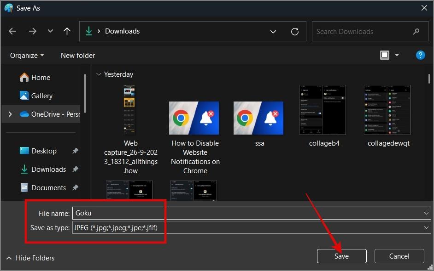This screenshot has height=271, width=434.
Task: Click the pin icon next to Downloads
Action: click(x=75, y=169)
